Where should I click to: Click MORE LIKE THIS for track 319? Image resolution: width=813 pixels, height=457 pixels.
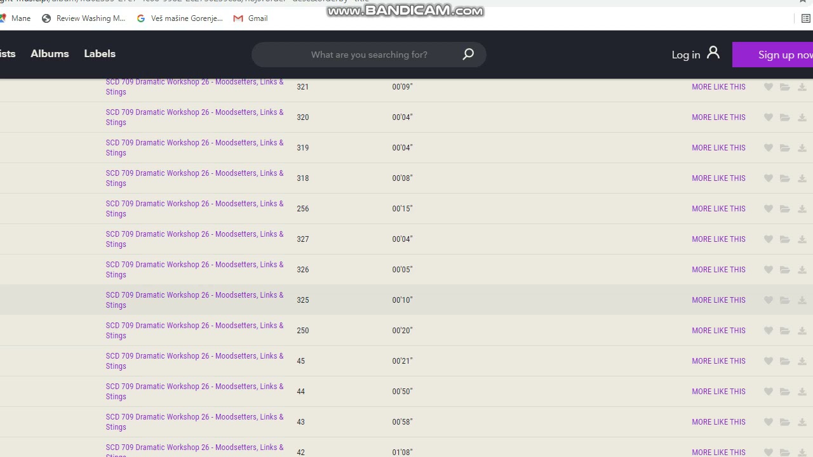[718, 148]
